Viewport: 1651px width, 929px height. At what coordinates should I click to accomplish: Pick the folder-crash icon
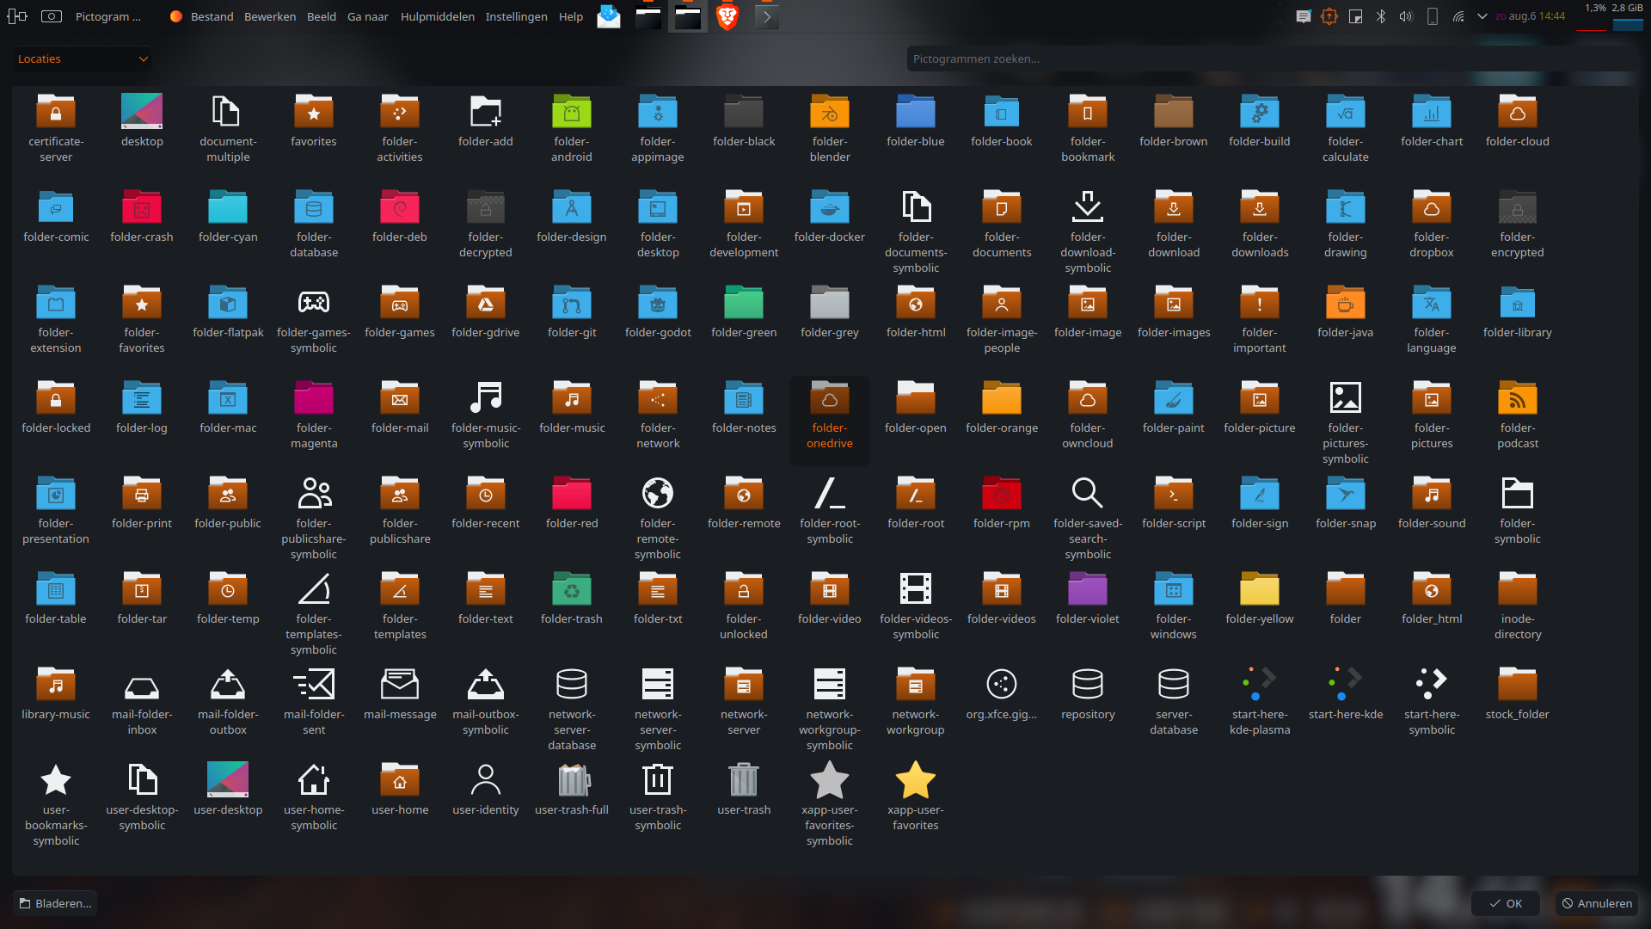click(x=141, y=208)
